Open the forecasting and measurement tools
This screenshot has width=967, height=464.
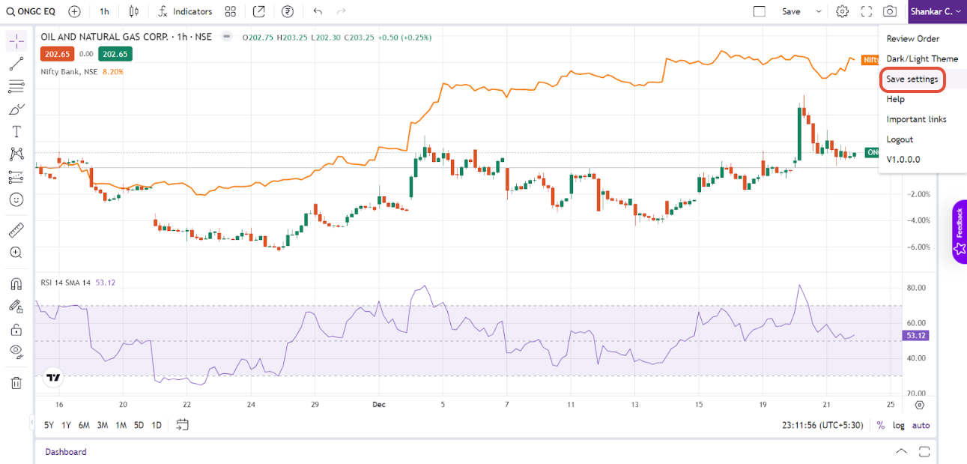[x=16, y=177]
